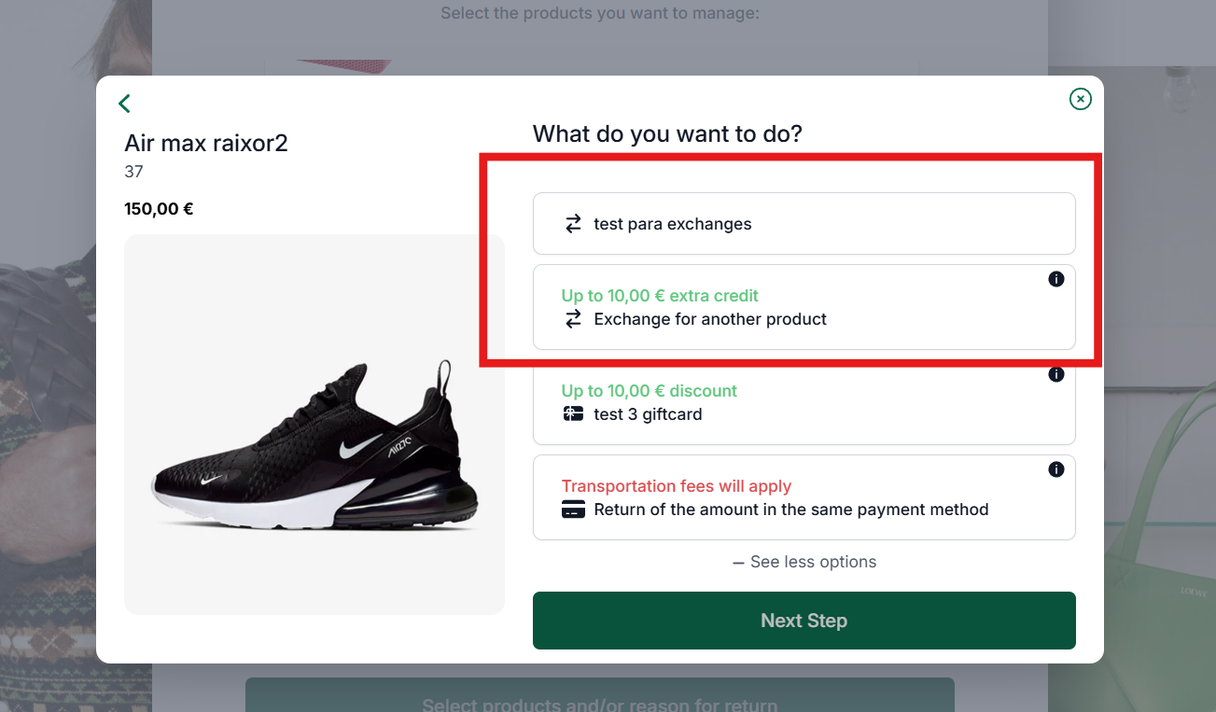Click the Transportation fees will apply warning text
Screen dimensions: 1216x712
pyautogui.click(x=676, y=486)
